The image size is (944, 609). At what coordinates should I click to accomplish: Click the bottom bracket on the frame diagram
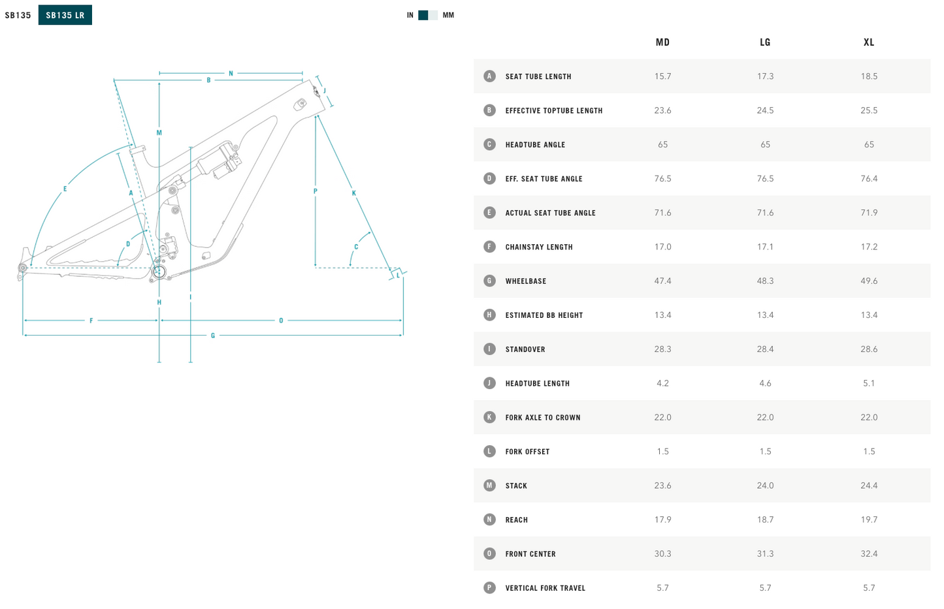(159, 272)
